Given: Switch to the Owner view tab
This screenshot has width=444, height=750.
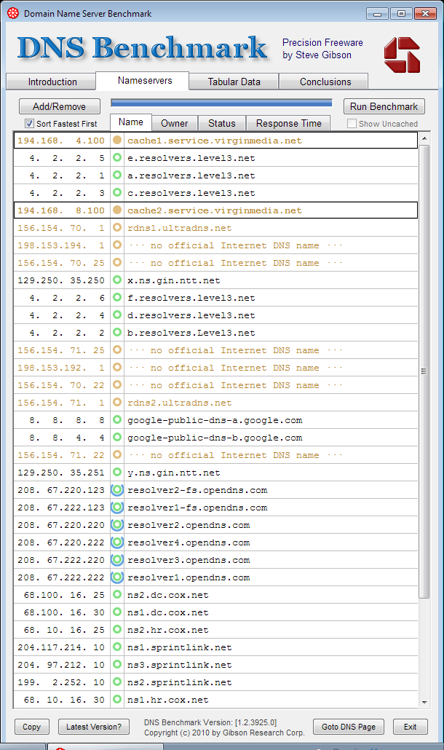Looking at the screenshot, I should pos(175,123).
